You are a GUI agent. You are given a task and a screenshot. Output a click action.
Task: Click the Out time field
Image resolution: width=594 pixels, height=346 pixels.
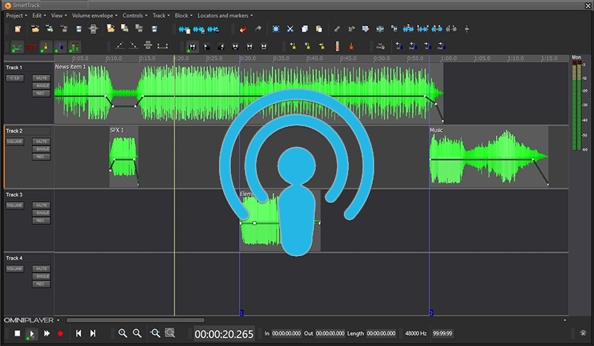pyautogui.click(x=330, y=333)
